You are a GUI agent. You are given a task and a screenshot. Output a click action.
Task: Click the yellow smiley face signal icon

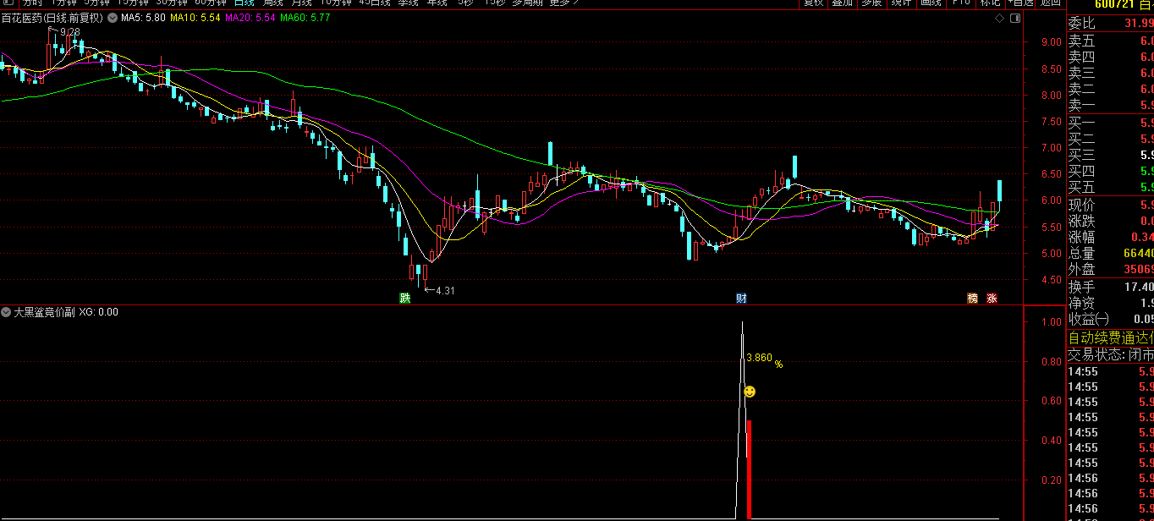tap(750, 392)
